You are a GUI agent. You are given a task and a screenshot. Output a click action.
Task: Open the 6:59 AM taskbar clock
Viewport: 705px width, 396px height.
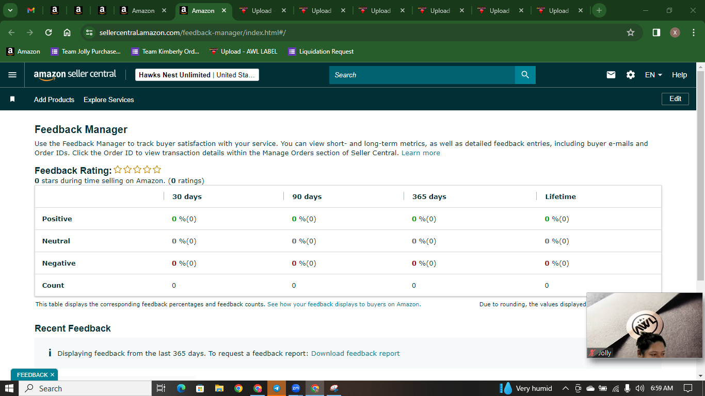point(662,388)
